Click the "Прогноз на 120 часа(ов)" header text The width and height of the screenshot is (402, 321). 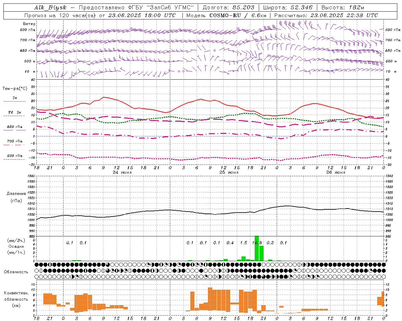point(60,15)
